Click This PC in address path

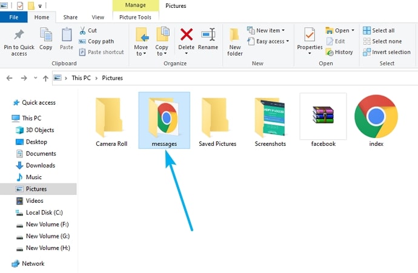click(x=81, y=78)
